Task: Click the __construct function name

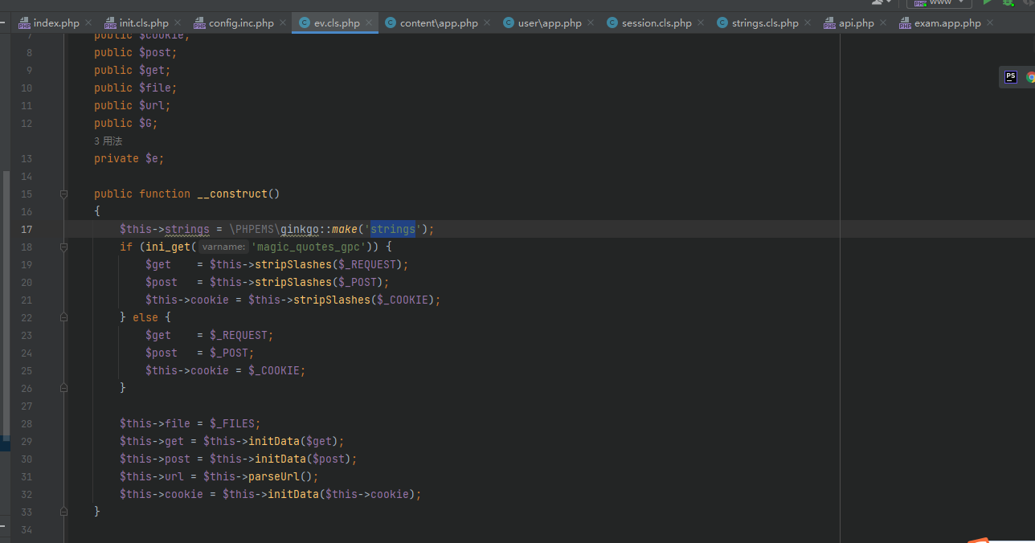Action: (x=232, y=194)
